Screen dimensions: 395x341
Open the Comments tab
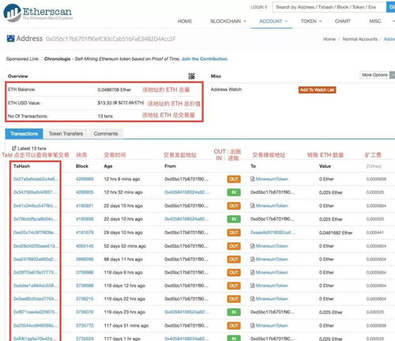(x=106, y=134)
